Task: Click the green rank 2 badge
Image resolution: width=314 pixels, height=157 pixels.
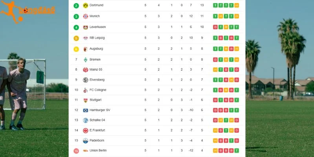Action: (x=76, y=5)
